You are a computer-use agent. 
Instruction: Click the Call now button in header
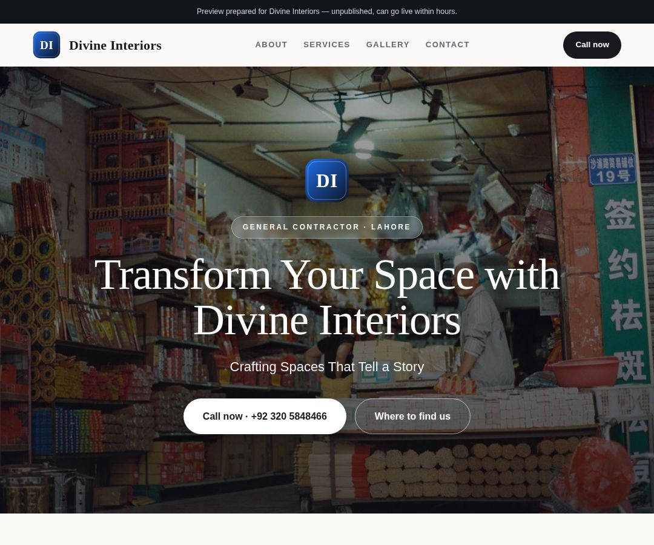pyautogui.click(x=592, y=45)
